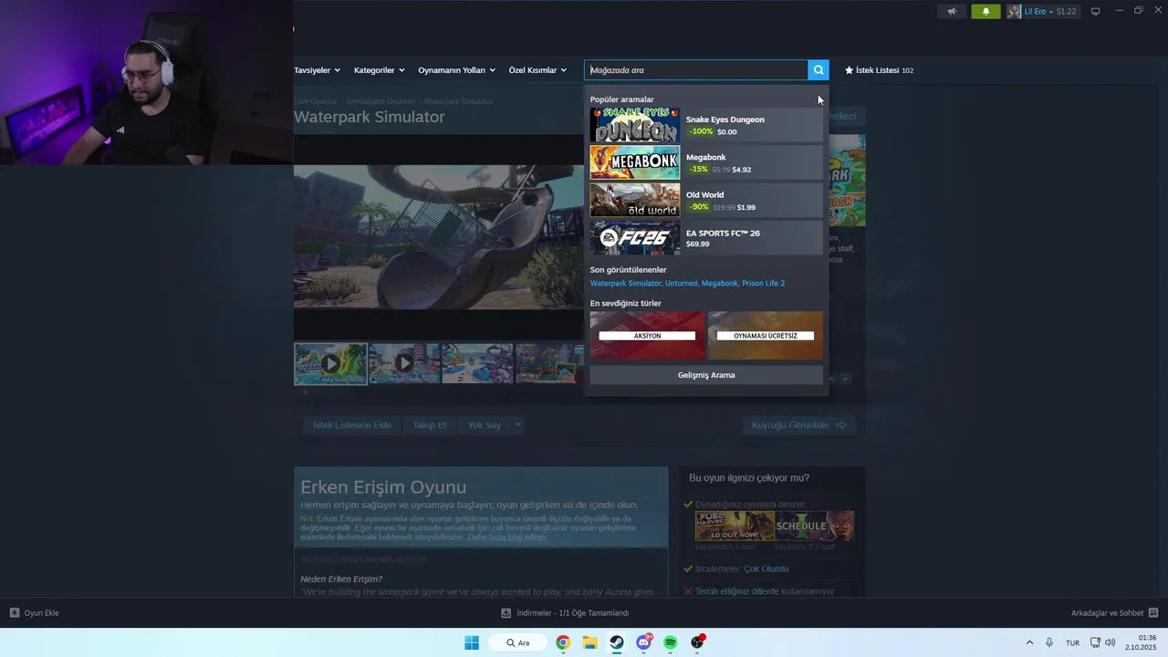Play the second trailer thumbnail
This screenshot has height=657, width=1168.
point(404,364)
